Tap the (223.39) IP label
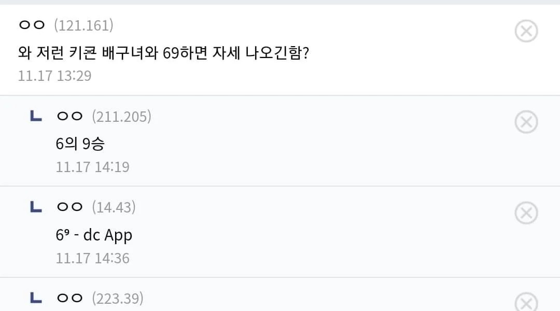The width and height of the screenshot is (560, 311). click(117, 298)
